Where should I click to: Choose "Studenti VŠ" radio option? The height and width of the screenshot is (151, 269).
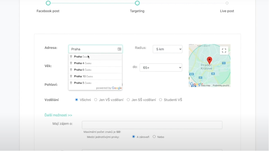[x=161, y=100]
